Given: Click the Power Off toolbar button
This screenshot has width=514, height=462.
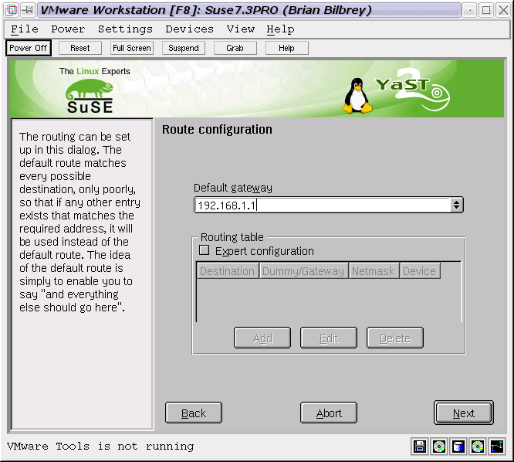Looking at the screenshot, I should [29, 48].
